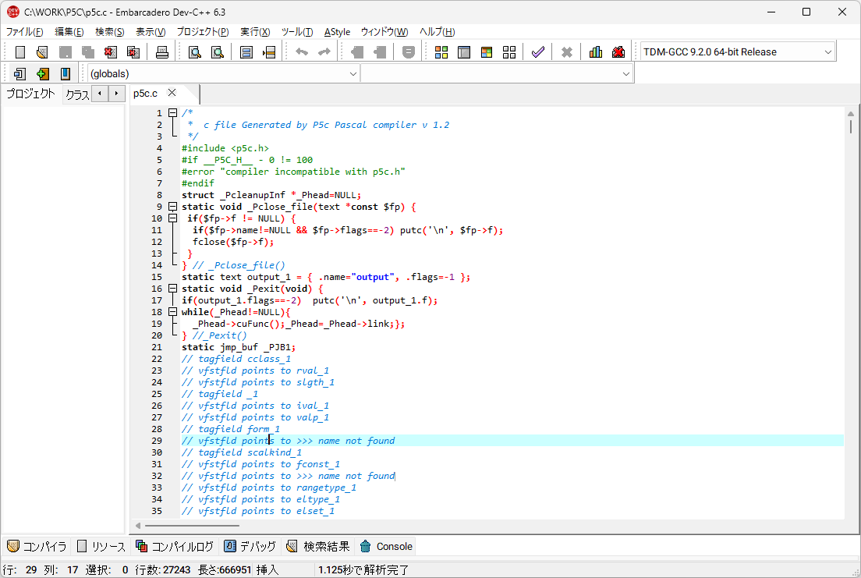
Task: Click the Replace magnifier icon
Action: pos(218,52)
